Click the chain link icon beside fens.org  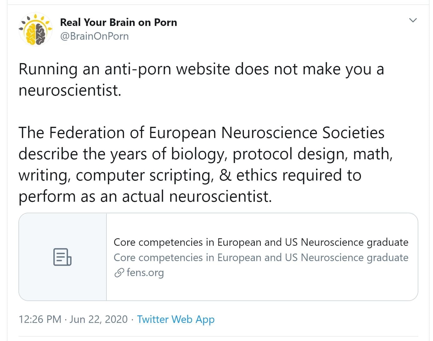pos(119,273)
